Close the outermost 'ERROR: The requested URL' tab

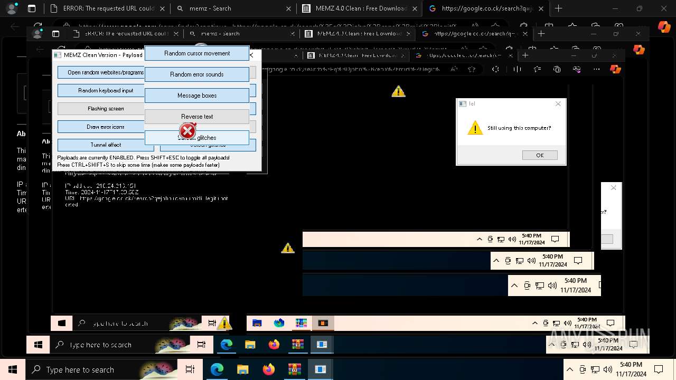[x=162, y=8]
